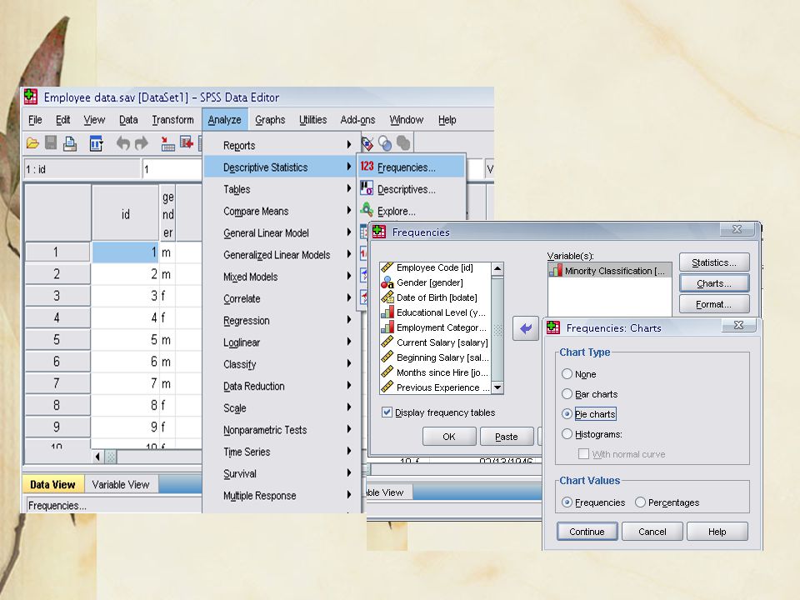Click the Redo arrow icon
Screen dimensions: 800x600
[142, 143]
